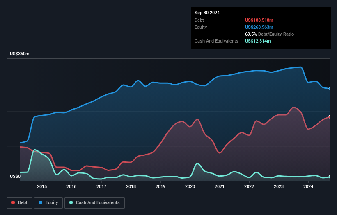337x215 pixels.
Task: Click the 2020 x-axis year label
Action: 190,187
